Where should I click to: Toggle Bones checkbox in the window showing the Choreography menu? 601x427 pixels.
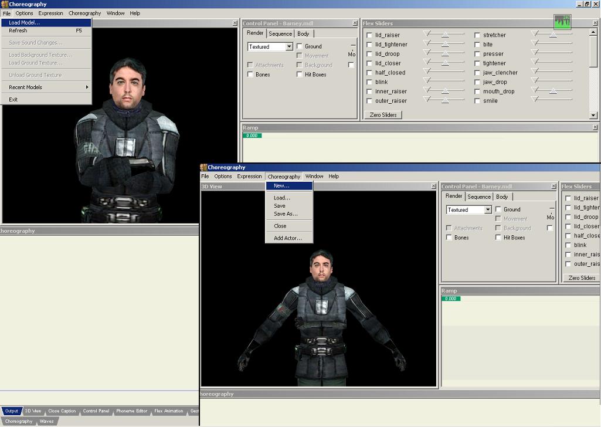point(449,238)
